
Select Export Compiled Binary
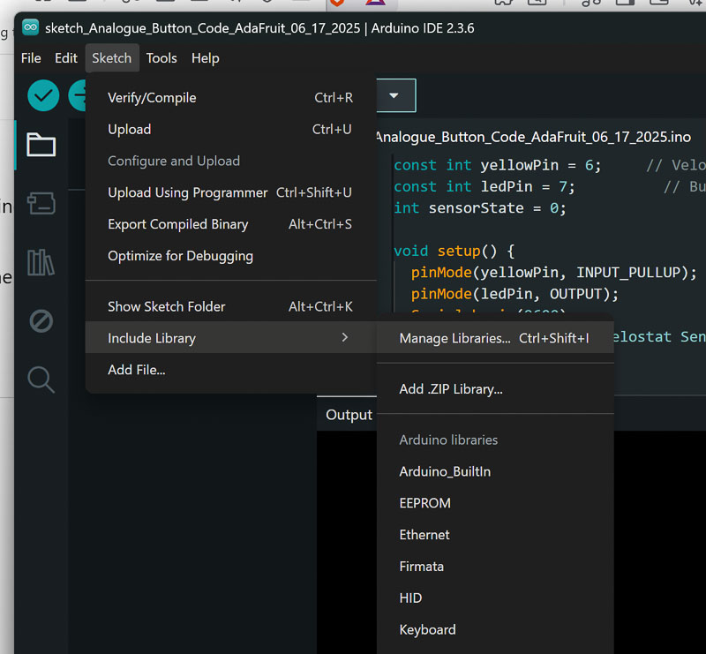(177, 224)
